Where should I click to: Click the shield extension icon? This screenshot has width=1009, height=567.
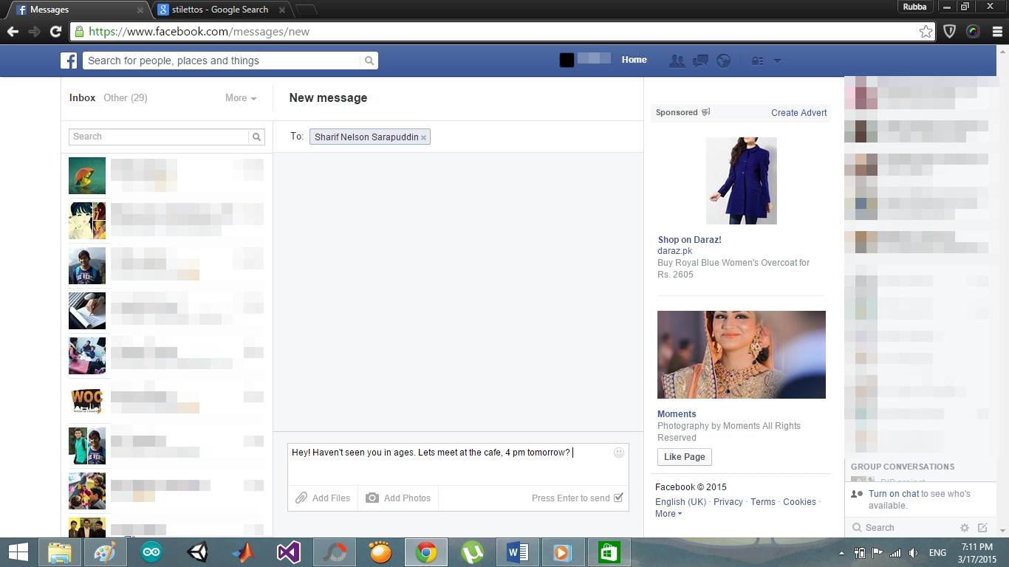point(950,32)
